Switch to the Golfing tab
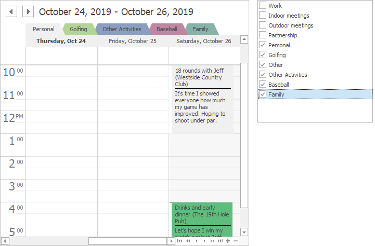 (x=79, y=29)
